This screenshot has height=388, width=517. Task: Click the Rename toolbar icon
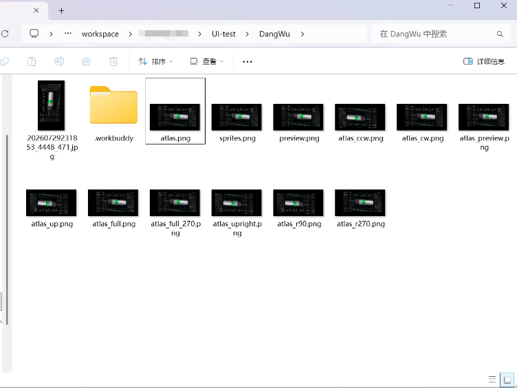point(59,61)
